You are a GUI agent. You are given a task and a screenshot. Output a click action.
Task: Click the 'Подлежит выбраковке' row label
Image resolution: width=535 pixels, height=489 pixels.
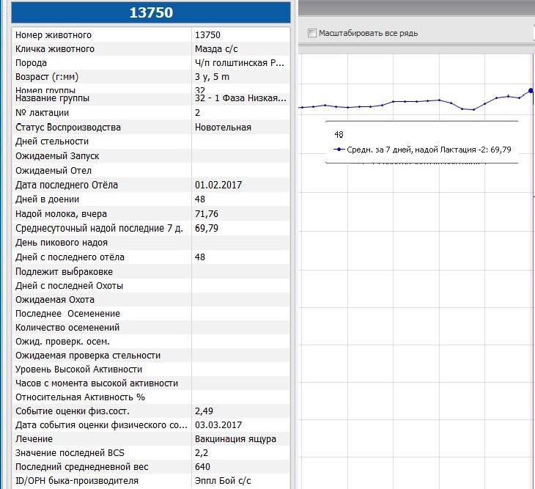[x=64, y=272]
